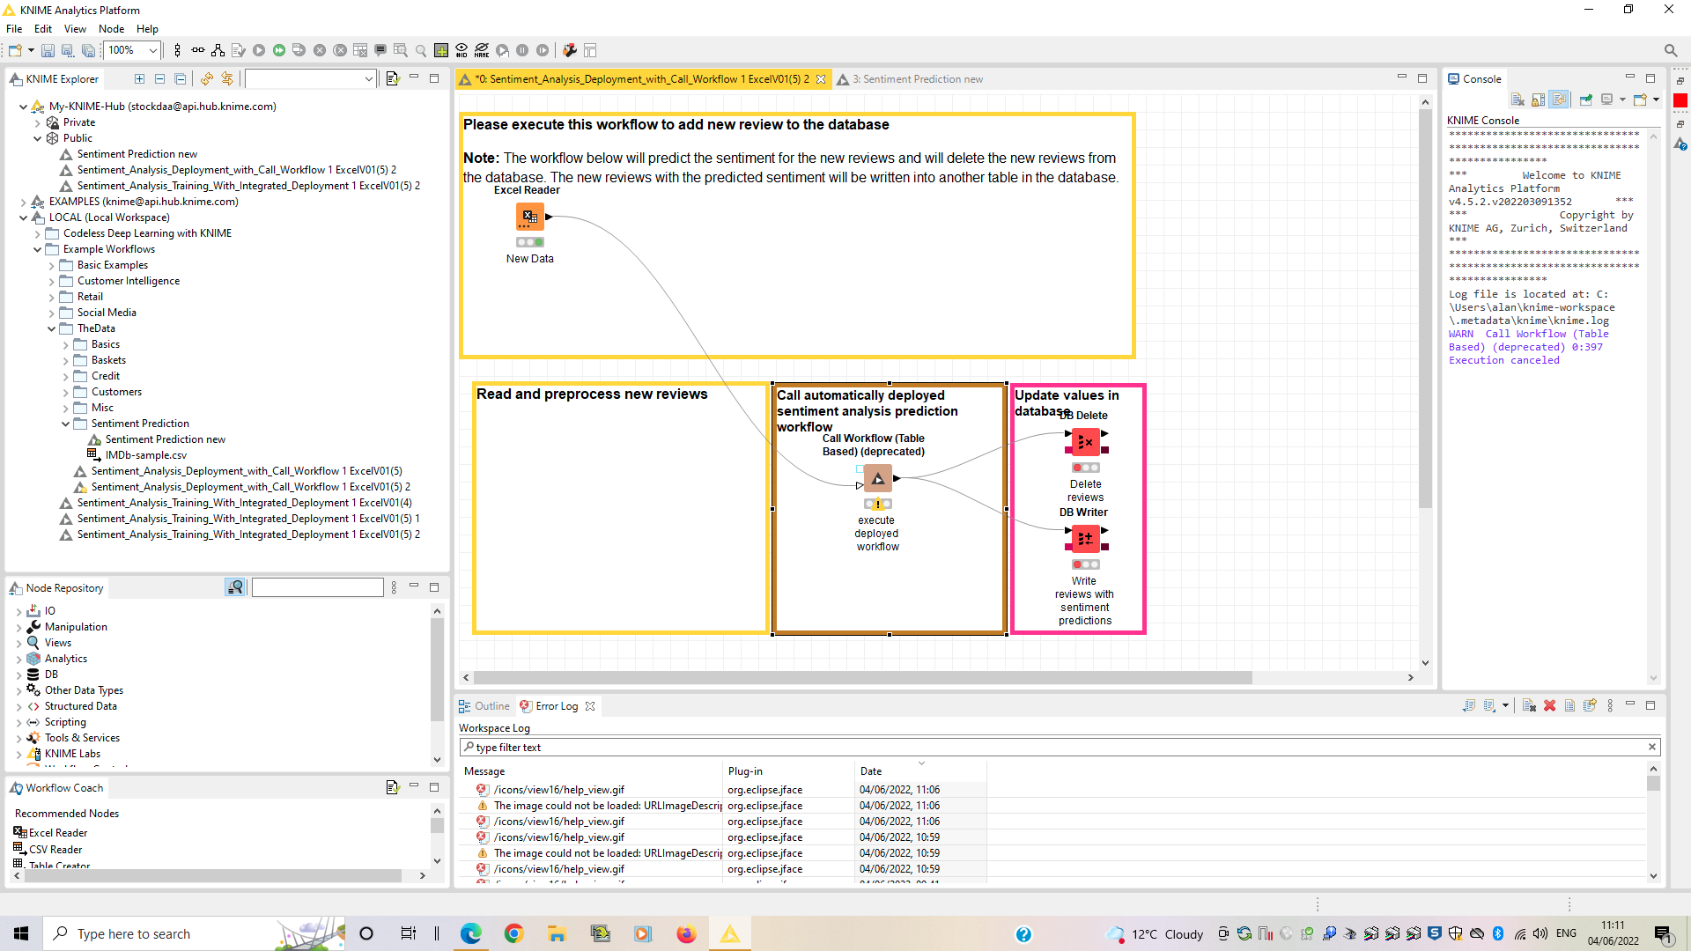Expand the Manipulation category
The height and width of the screenshot is (951, 1691).
pos(19,627)
